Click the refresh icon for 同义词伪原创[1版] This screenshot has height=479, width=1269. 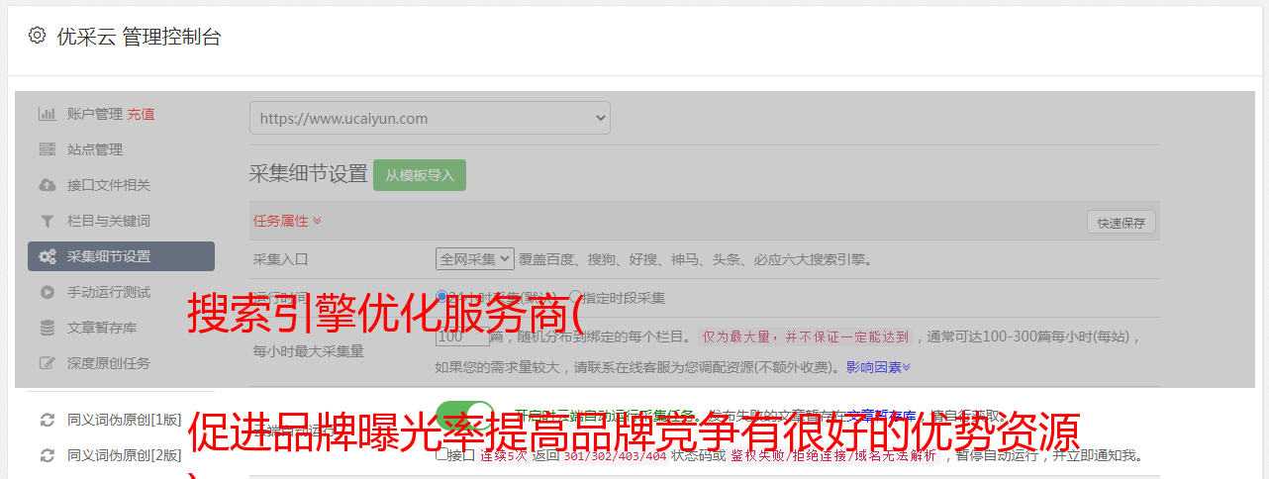pos(47,420)
